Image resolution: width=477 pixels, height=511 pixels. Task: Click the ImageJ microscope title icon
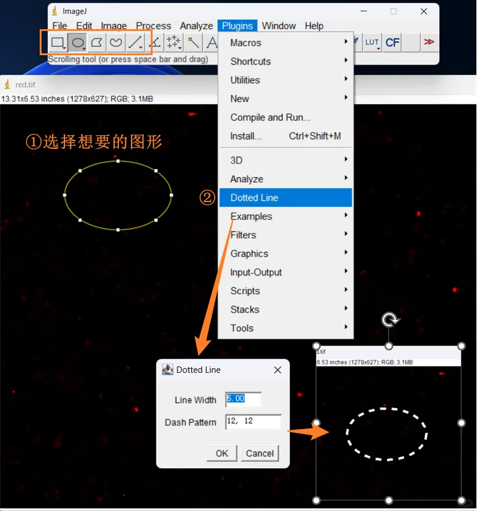[55, 11]
